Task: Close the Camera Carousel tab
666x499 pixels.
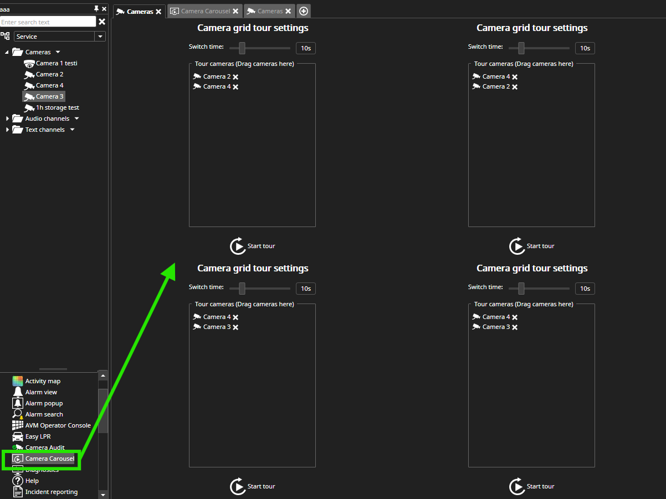Action: pyautogui.click(x=235, y=11)
